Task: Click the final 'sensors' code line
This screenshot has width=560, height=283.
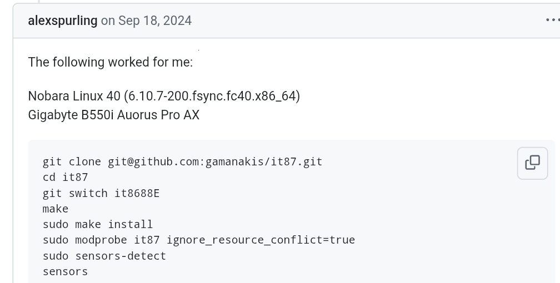Action: (65, 271)
